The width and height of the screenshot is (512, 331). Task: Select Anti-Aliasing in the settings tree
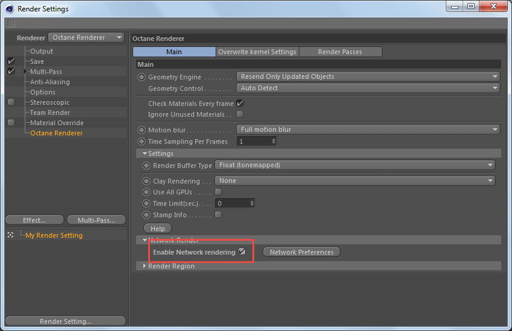pyautogui.click(x=50, y=82)
